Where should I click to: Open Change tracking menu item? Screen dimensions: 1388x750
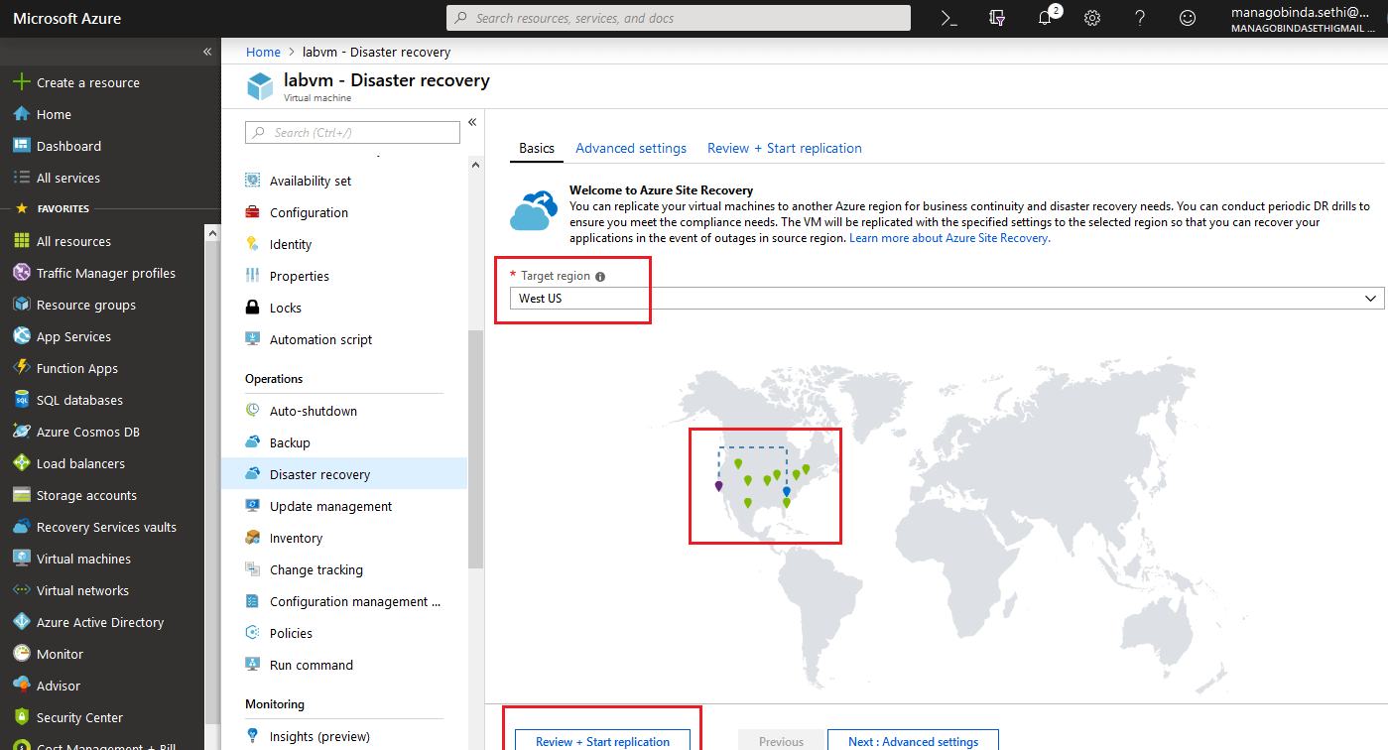[x=315, y=569]
